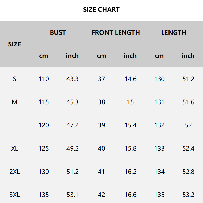The image size is (203, 203).
Task: Select the FRONT LENGTH column header
Action: (116, 32)
